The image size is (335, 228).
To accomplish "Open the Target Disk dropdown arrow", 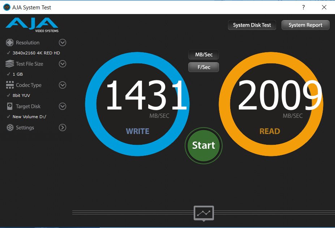I will pyautogui.click(x=63, y=106).
